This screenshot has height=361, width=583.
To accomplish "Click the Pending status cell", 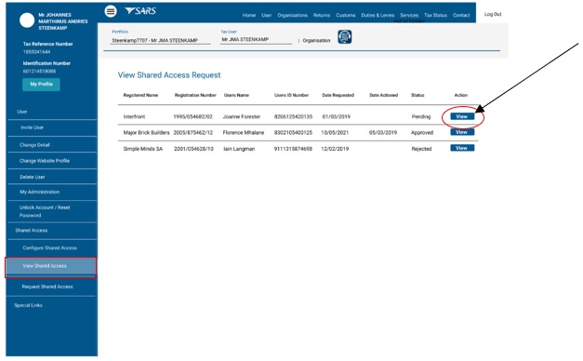I will click(421, 117).
